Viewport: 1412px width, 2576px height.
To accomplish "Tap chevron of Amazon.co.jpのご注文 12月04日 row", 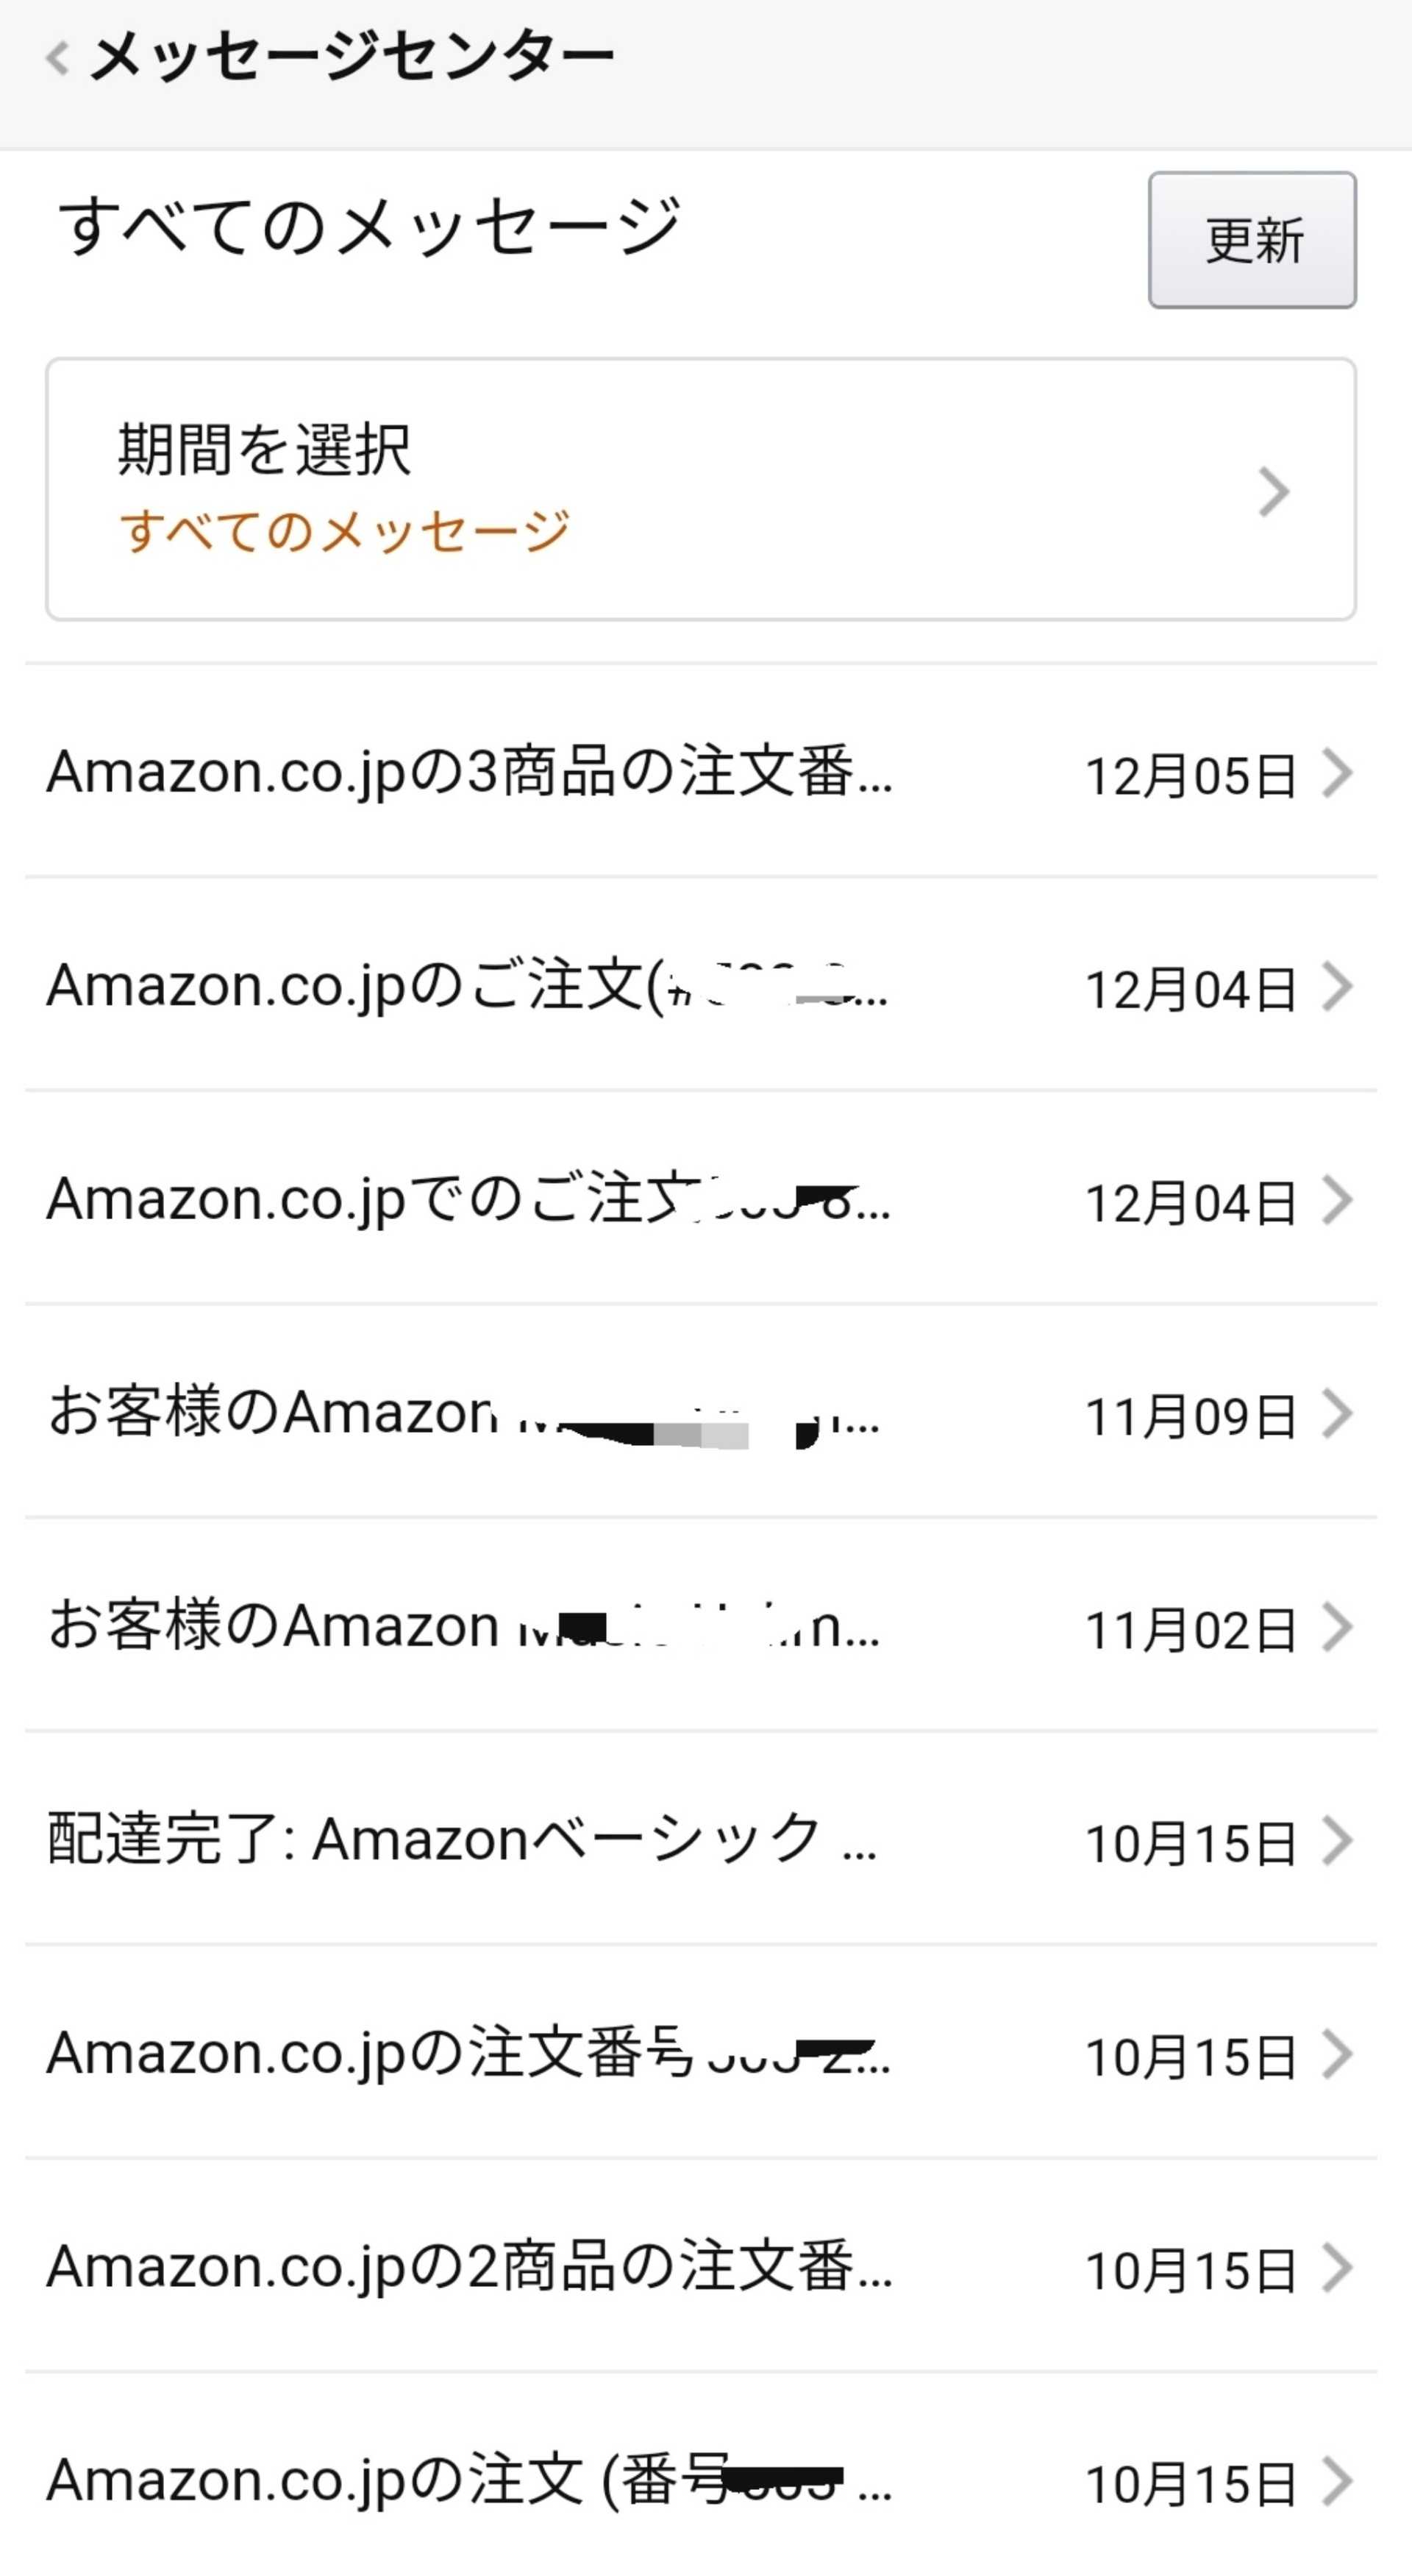I will click(1337, 986).
